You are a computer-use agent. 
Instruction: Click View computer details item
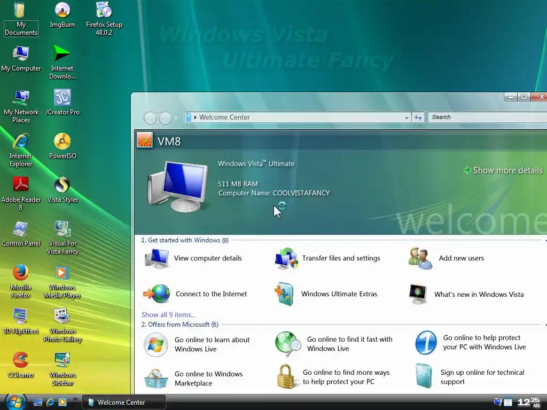193,258
